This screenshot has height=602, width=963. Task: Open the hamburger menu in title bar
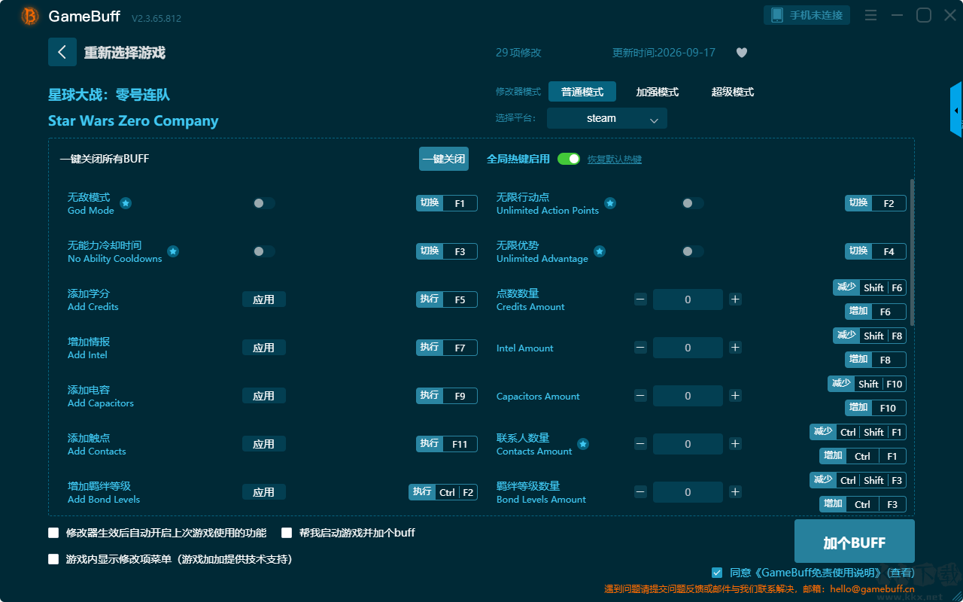870,16
